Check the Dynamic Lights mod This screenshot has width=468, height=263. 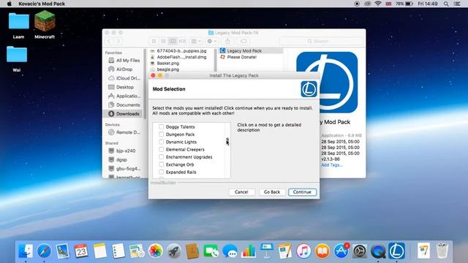click(x=161, y=142)
